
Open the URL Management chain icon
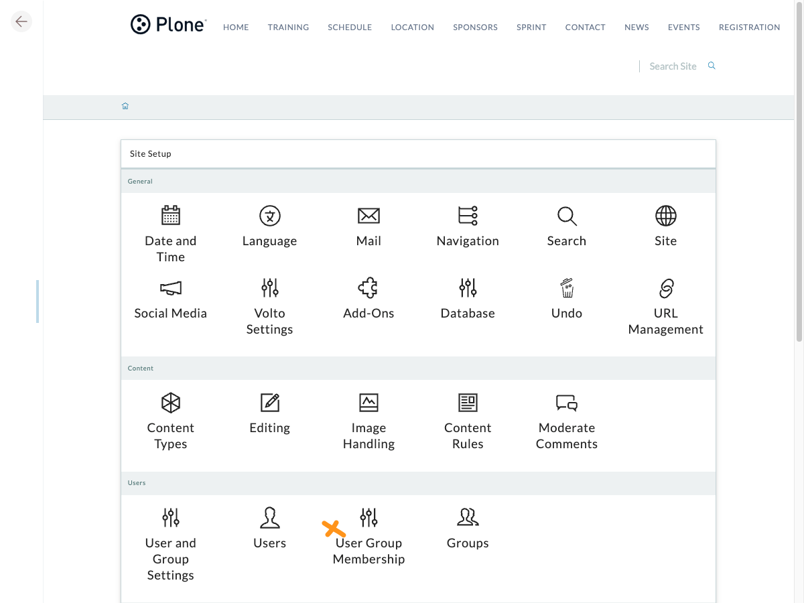point(666,288)
